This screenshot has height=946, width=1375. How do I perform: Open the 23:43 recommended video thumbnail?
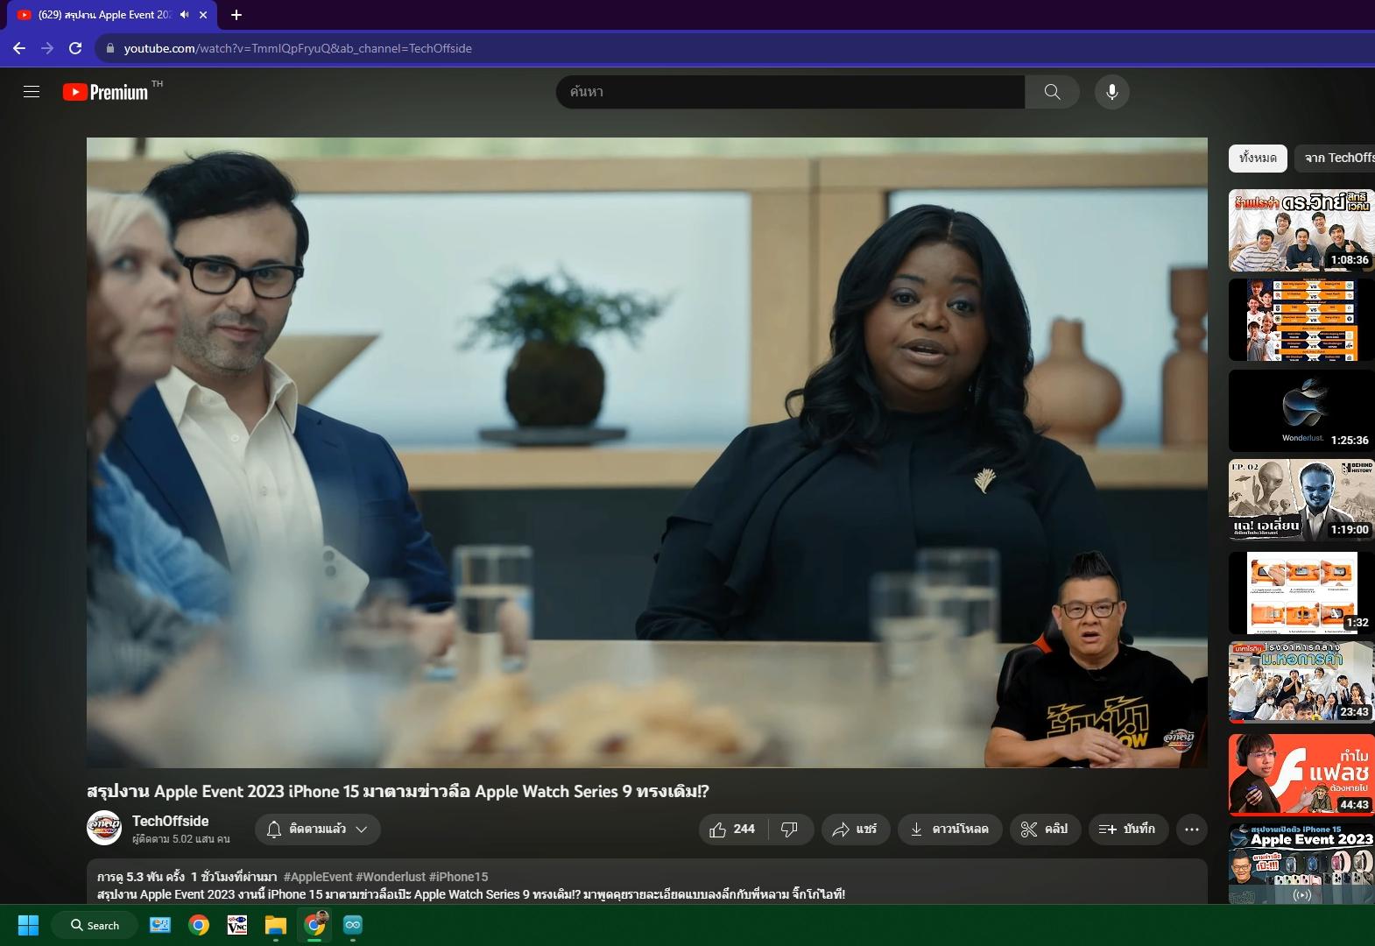(1301, 682)
